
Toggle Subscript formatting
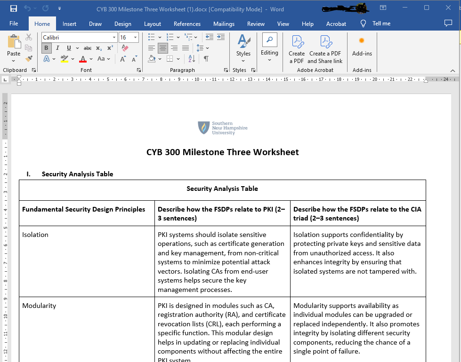point(99,48)
